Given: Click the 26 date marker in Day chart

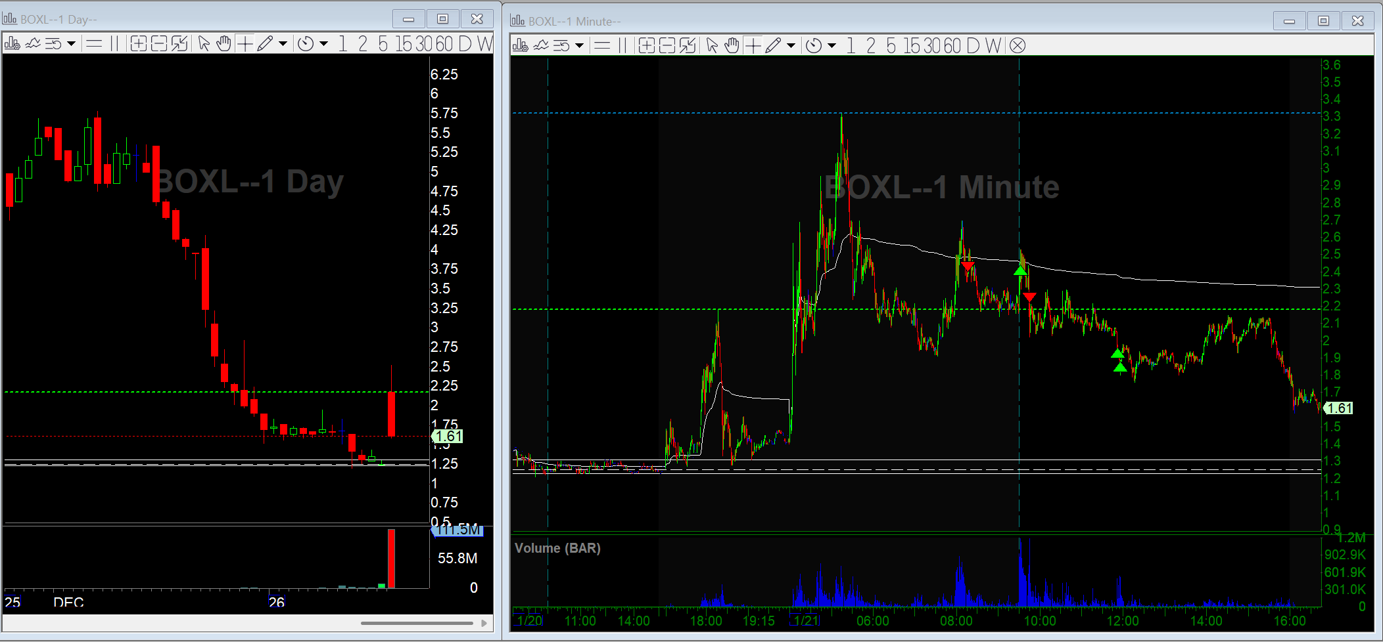Looking at the screenshot, I should click(276, 602).
